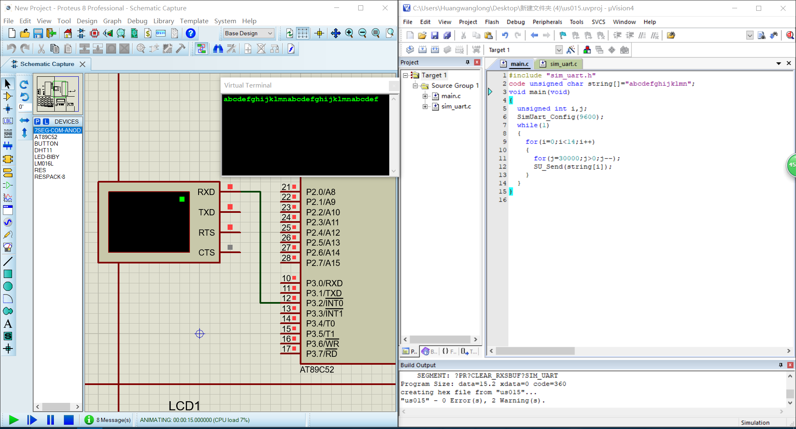The width and height of the screenshot is (796, 429).
Task: Select the Text Script tool
Action: click(7, 134)
